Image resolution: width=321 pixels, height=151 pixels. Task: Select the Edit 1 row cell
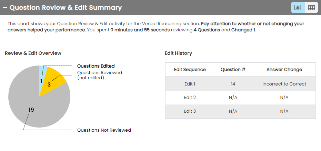pos(190,84)
